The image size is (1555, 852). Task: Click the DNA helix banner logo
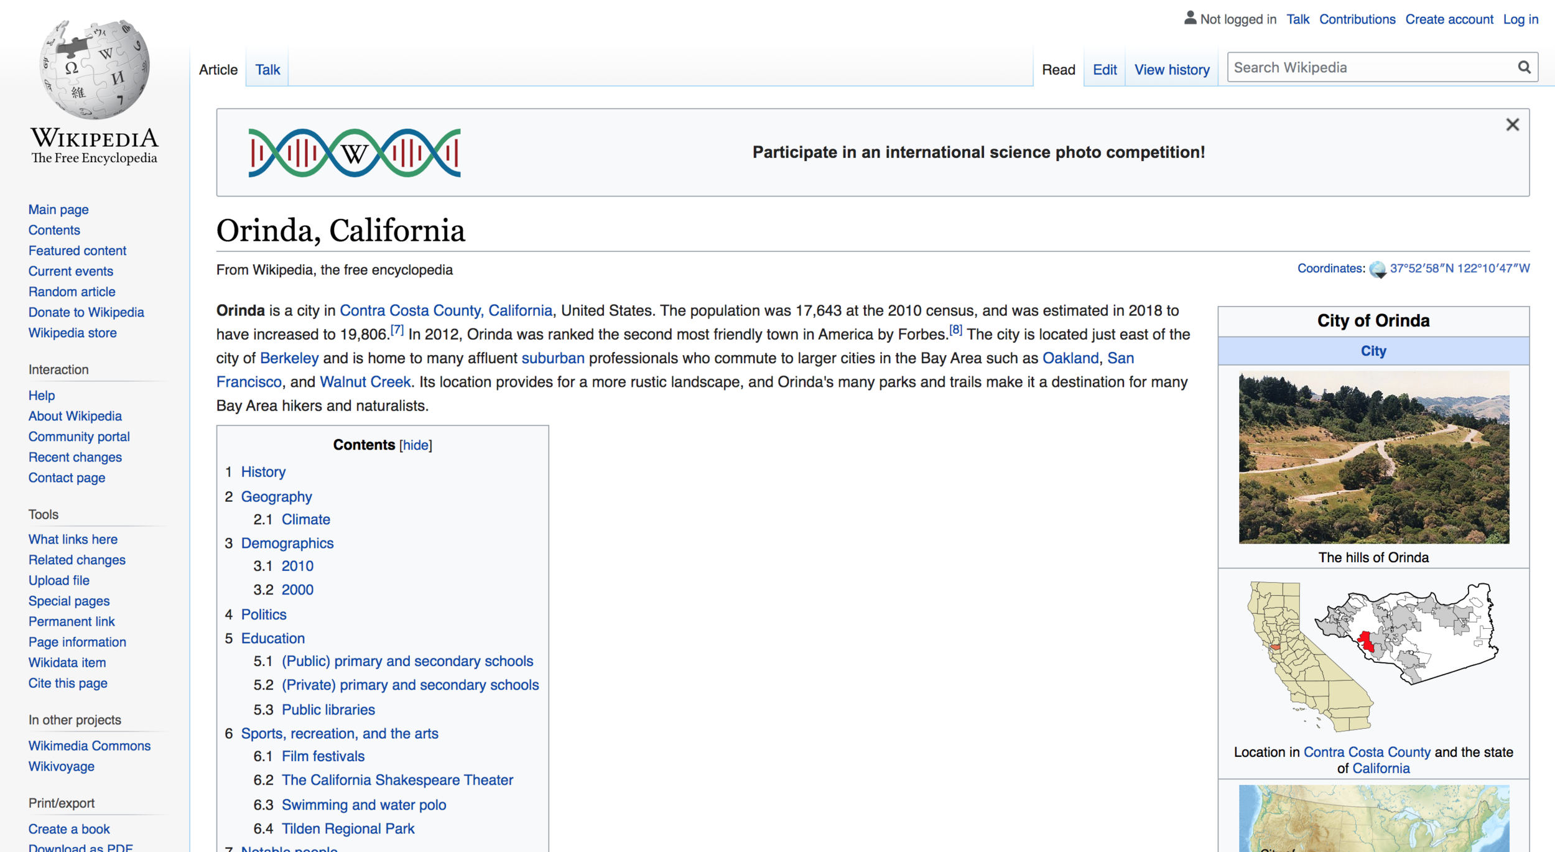coord(354,153)
